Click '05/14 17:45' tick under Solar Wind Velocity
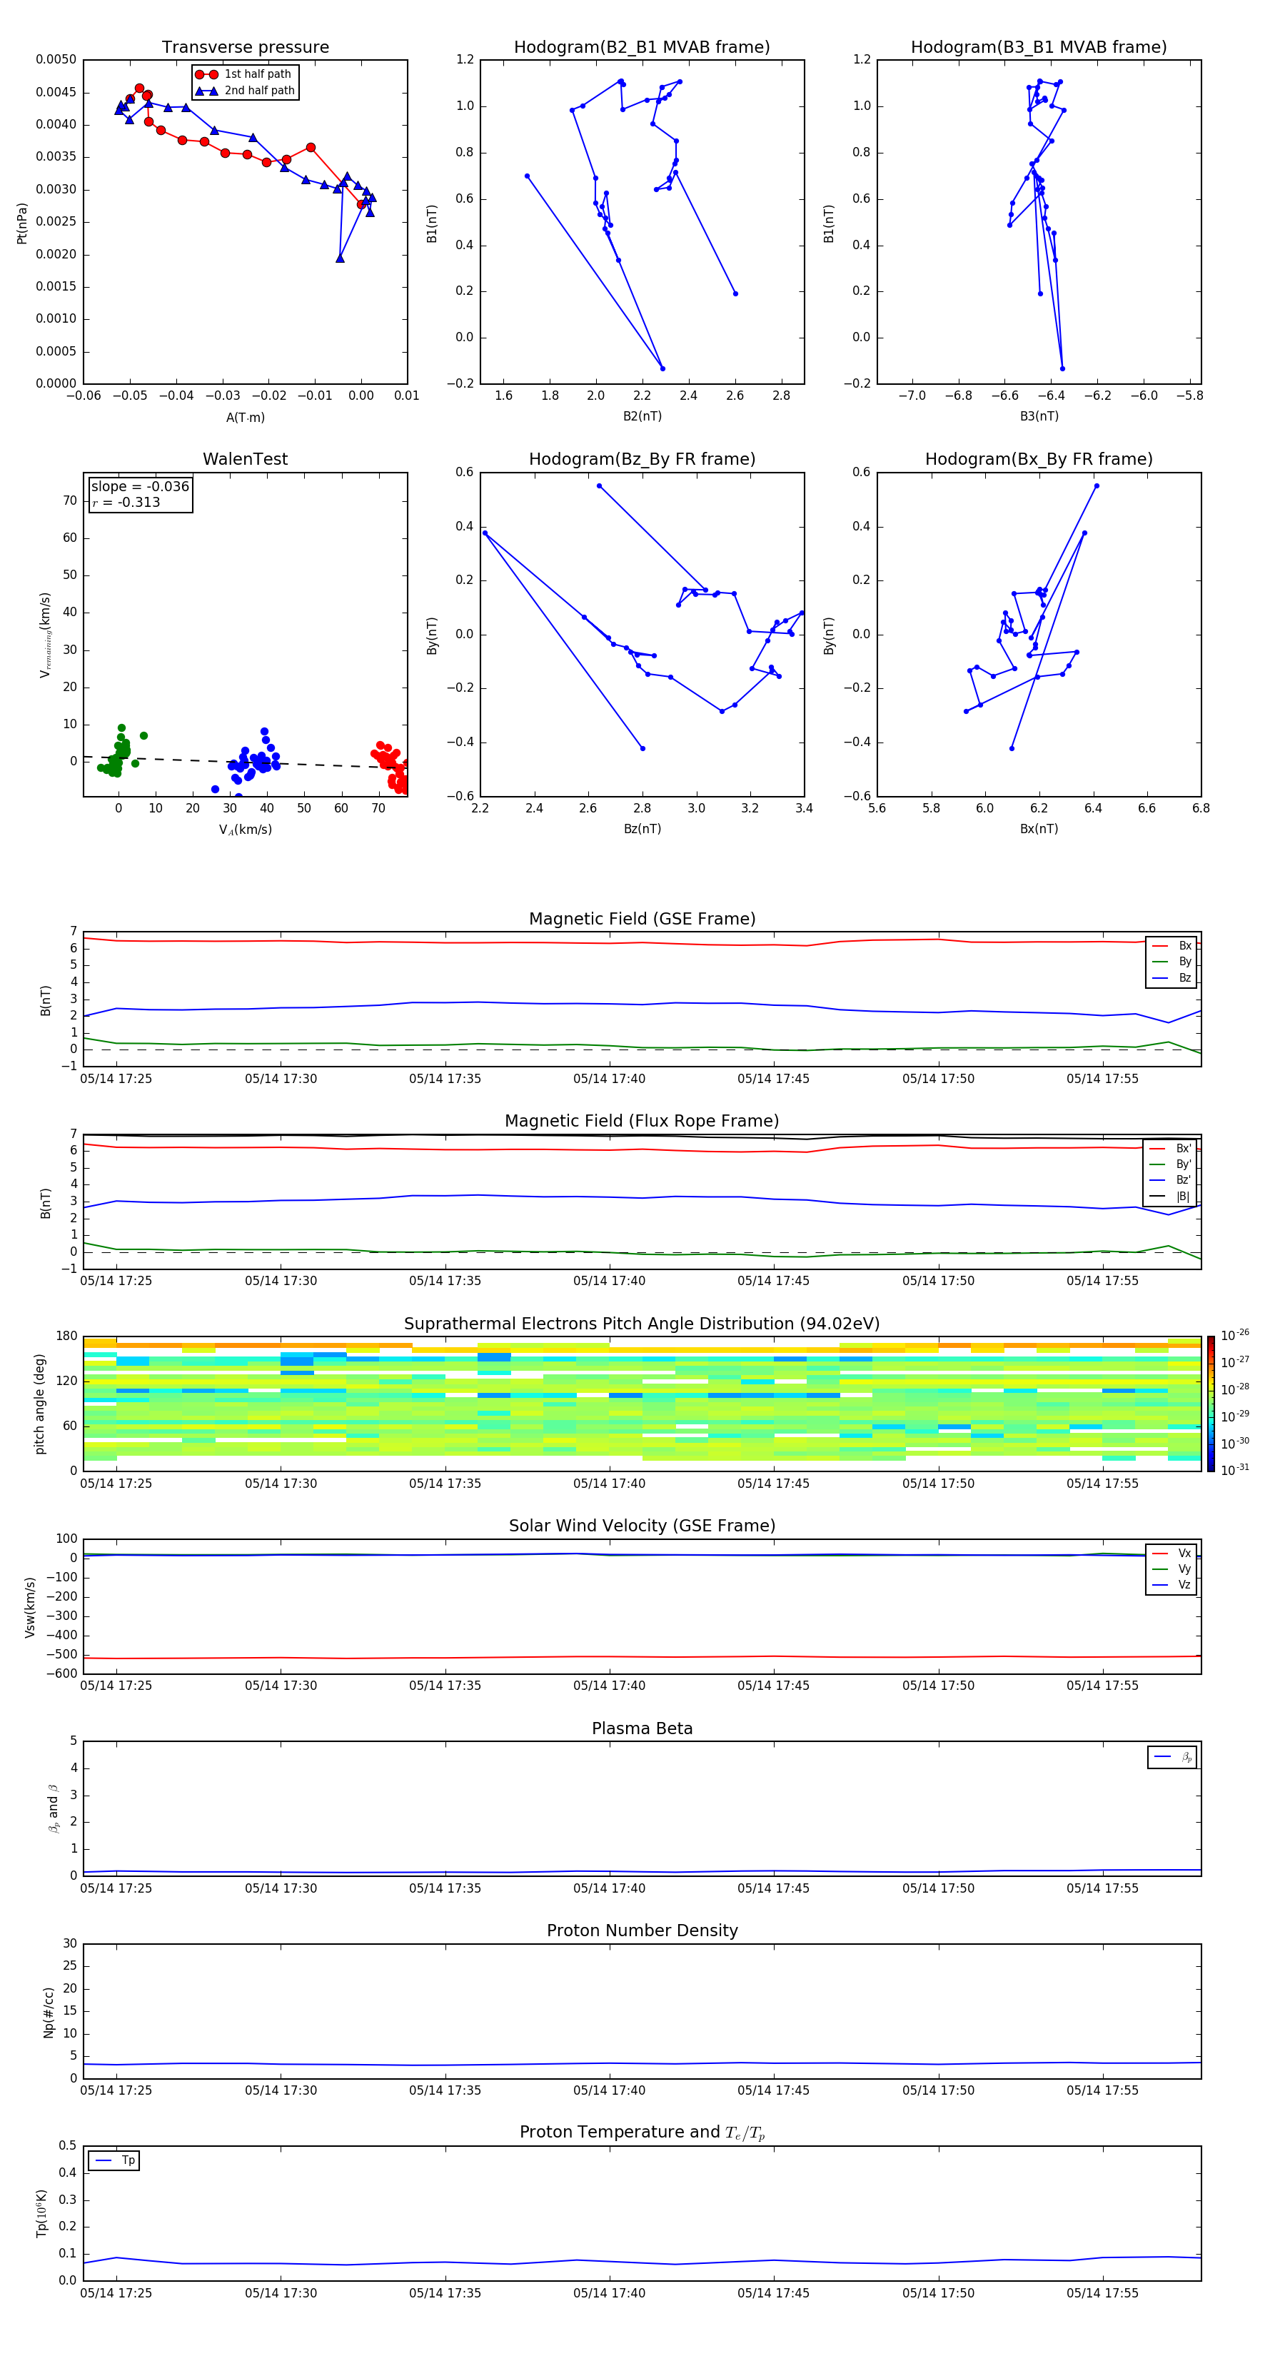Screen dimensions: 1285x2356 [774, 1686]
